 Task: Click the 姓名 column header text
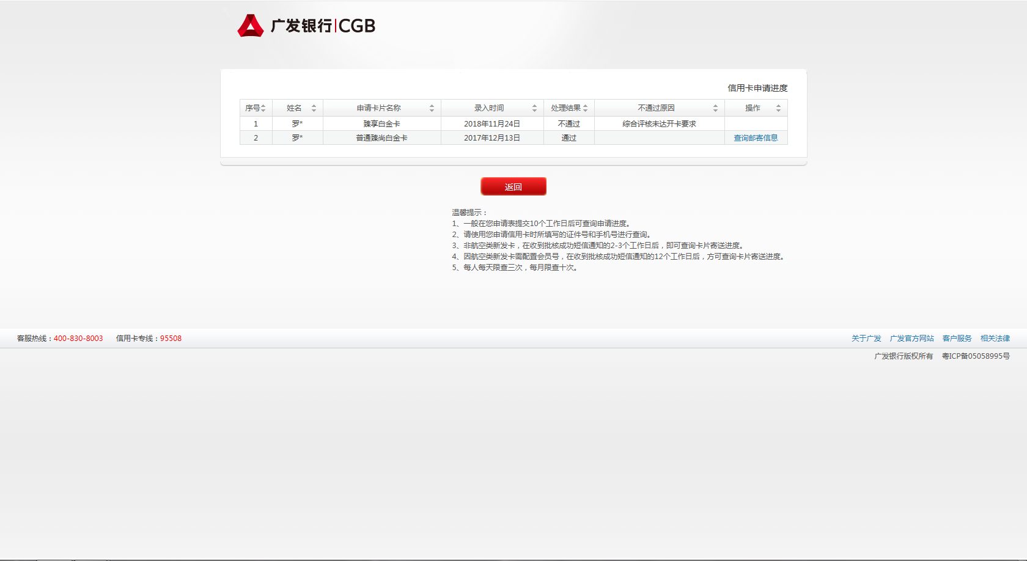pos(294,108)
